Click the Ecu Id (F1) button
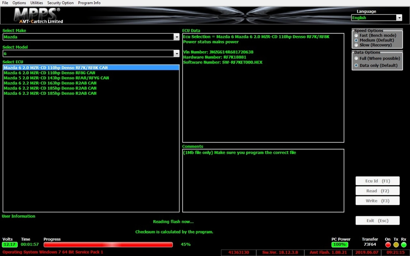The height and width of the screenshot is (256, 410). (377, 181)
